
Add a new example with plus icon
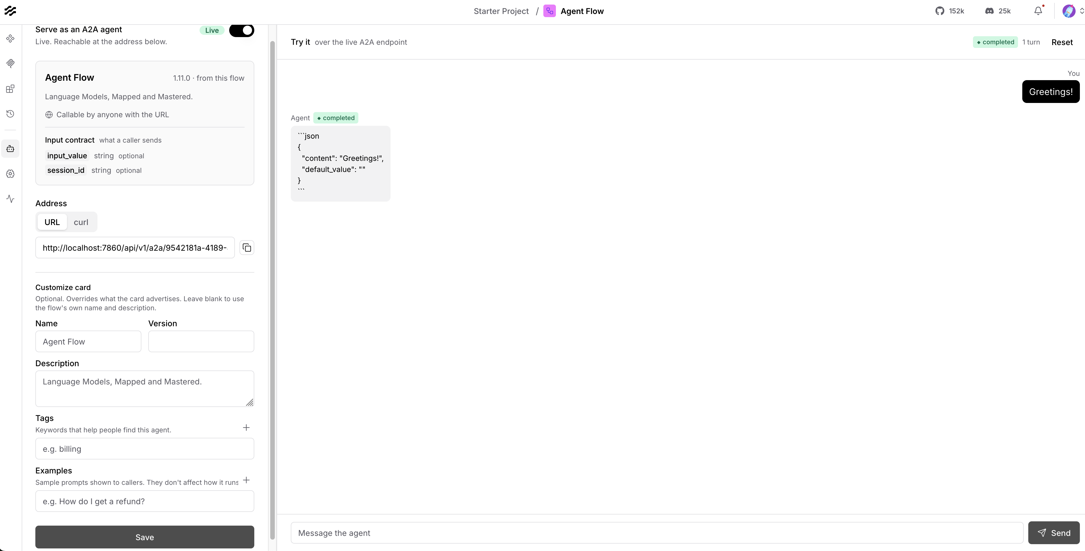click(246, 480)
